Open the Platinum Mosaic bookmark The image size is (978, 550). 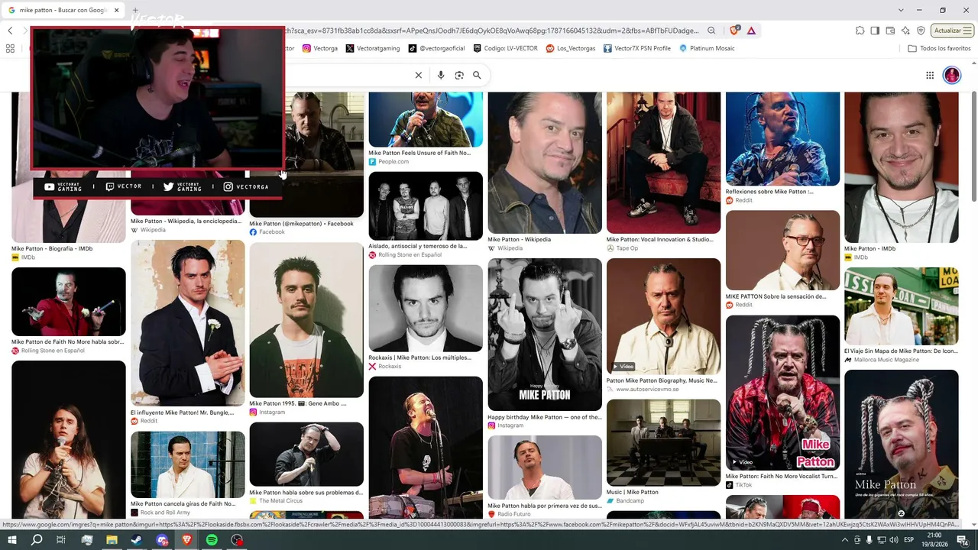tap(706, 48)
